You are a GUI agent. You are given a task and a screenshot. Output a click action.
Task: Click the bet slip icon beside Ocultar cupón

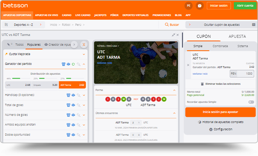click(254, 25)
